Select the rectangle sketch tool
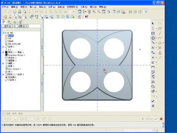The width and height of the screenshot is (177, 133). 153,33
